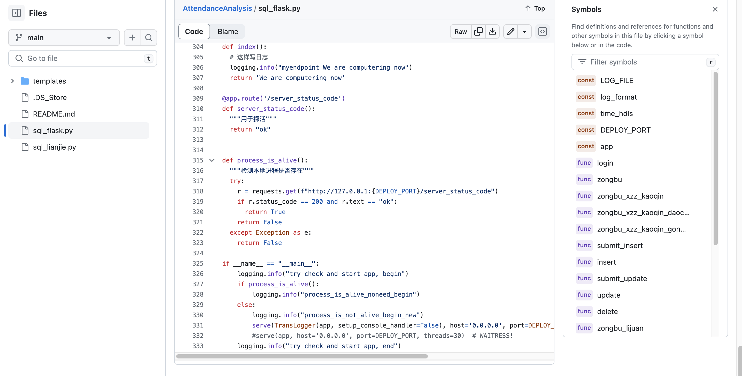
Task: Select sql_flask.py file in sidebar
Action: coord(53,130)
